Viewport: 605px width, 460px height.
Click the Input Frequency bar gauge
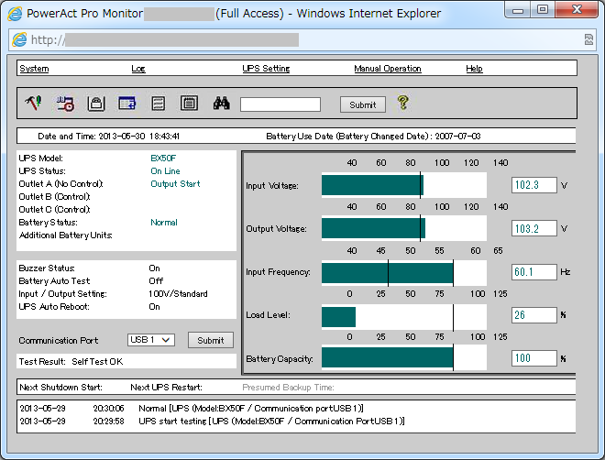coord(404,272)
